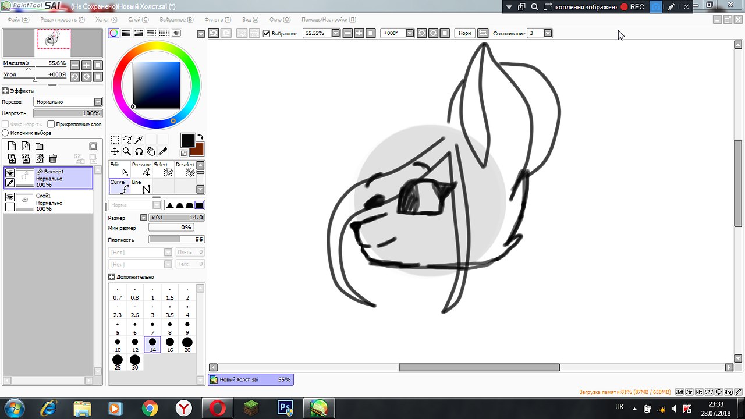Image resolution: width=745 pixels, height=419 pixels.
Task: Click the black foreground color swatch
Action: click(x=187, y=140)
